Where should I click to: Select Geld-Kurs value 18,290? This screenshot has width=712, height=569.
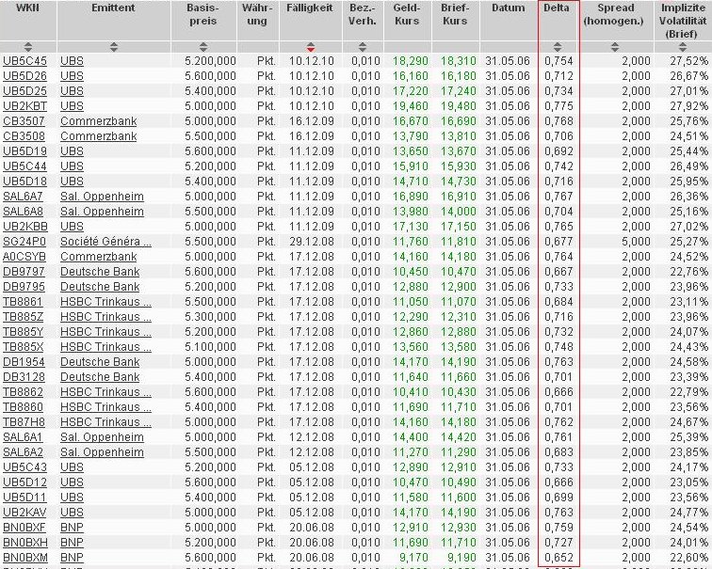(411, 61)
